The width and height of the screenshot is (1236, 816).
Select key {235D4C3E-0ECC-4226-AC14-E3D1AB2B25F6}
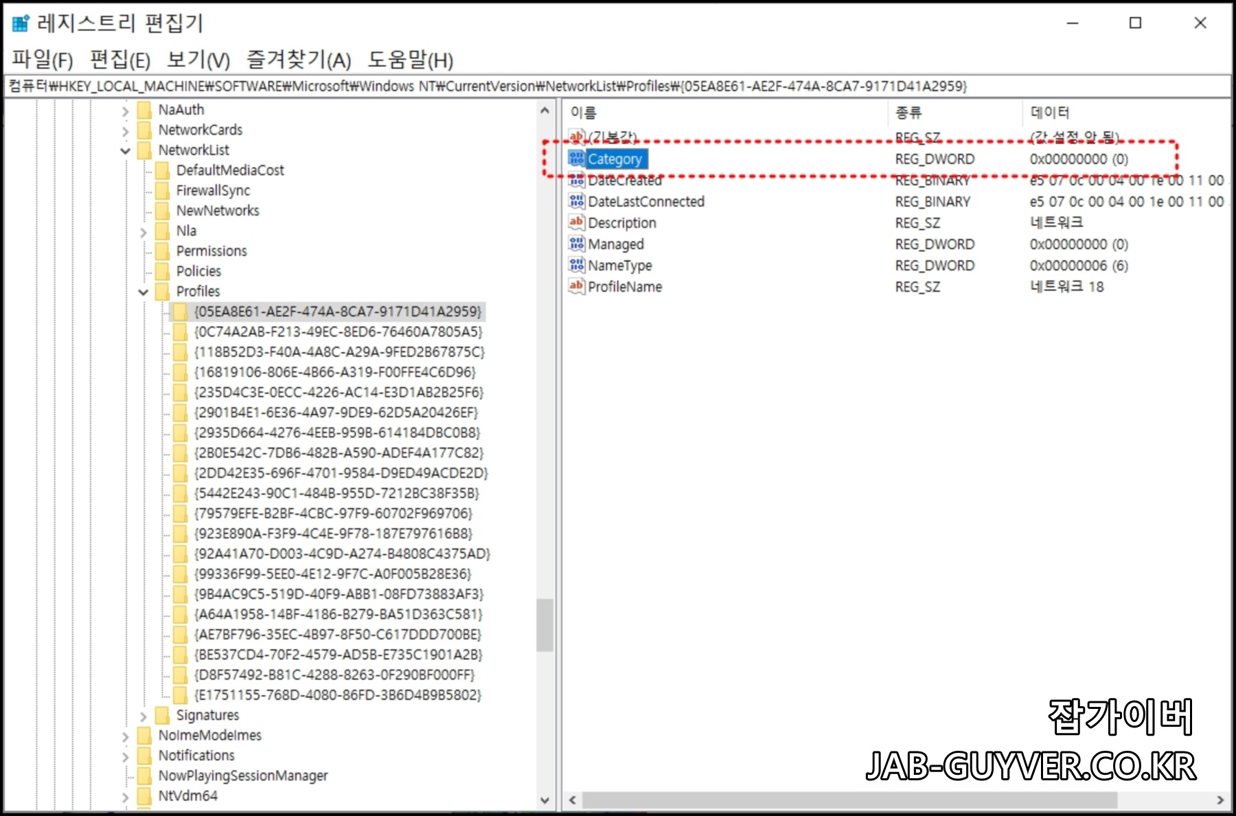coord(339,393)
